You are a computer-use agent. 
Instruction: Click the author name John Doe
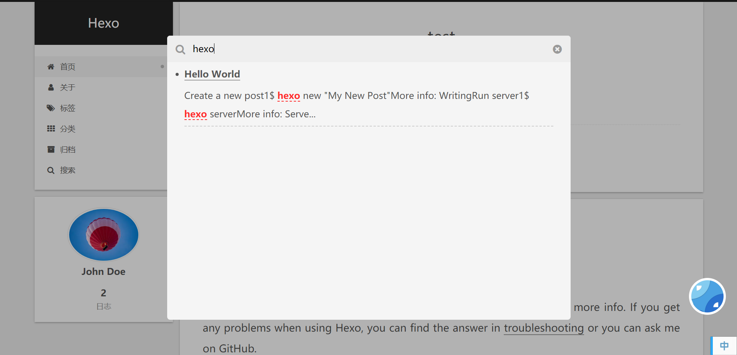(103, 271)
